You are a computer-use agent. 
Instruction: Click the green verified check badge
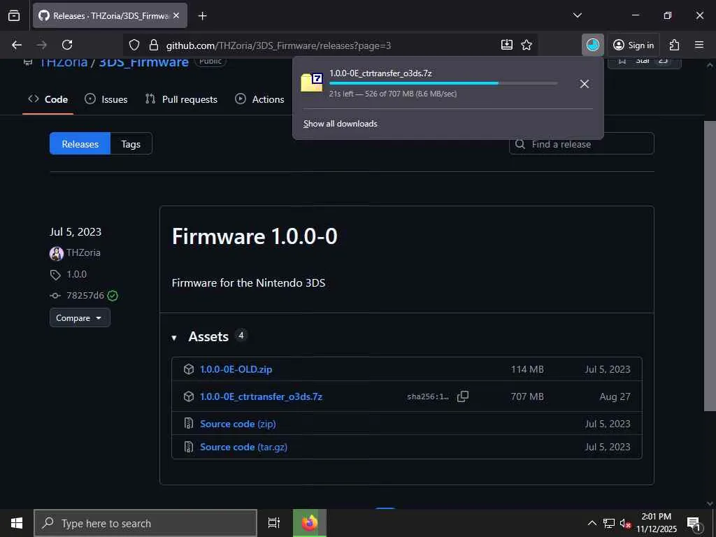(x=113, y=296)
